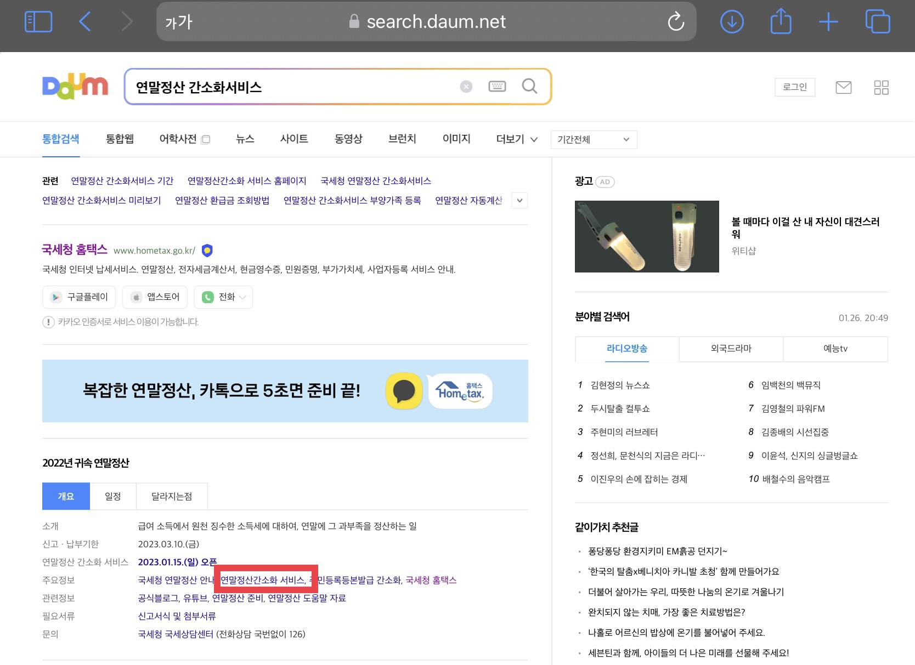Tap the 구글플레이 badge for Hometax
Screen dimensions: 915x665
coord(78,297)
